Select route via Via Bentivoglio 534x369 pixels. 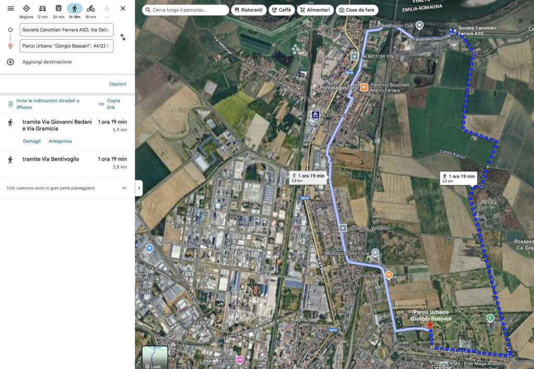51,159
